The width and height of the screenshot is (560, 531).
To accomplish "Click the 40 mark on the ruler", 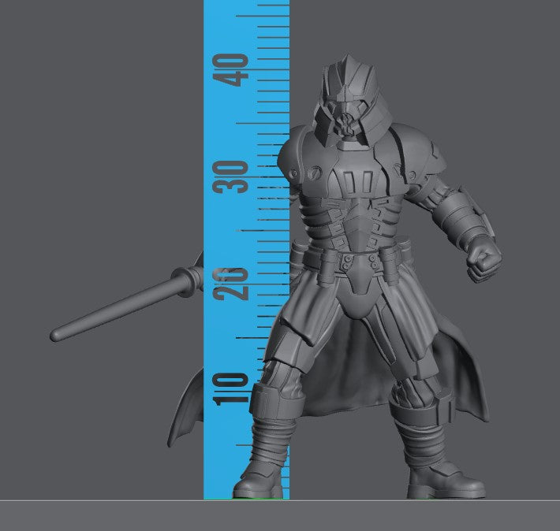I will 230,72.
